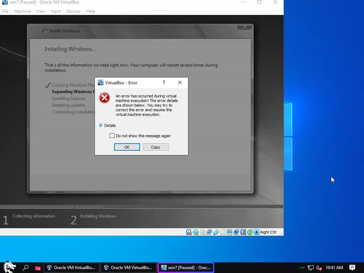Open the notification center icon

tap(352, 268)
